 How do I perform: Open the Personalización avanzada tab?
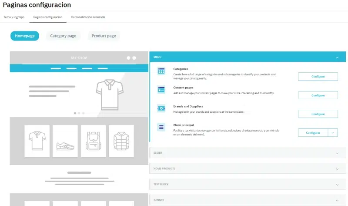click(x=88, y=17)
